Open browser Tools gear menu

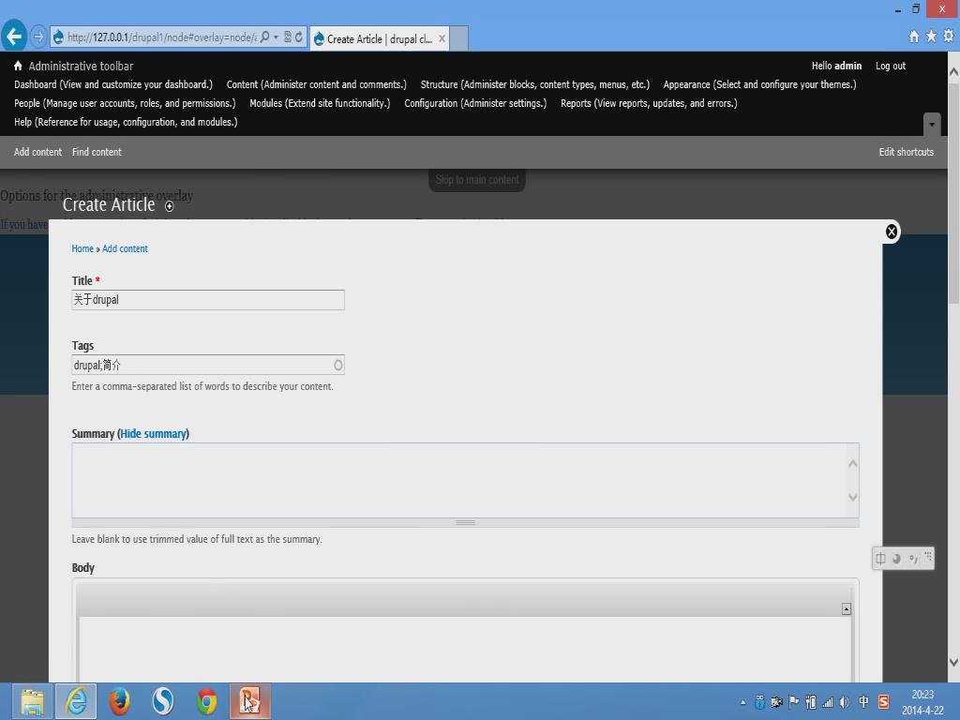[x=949, y=37]
